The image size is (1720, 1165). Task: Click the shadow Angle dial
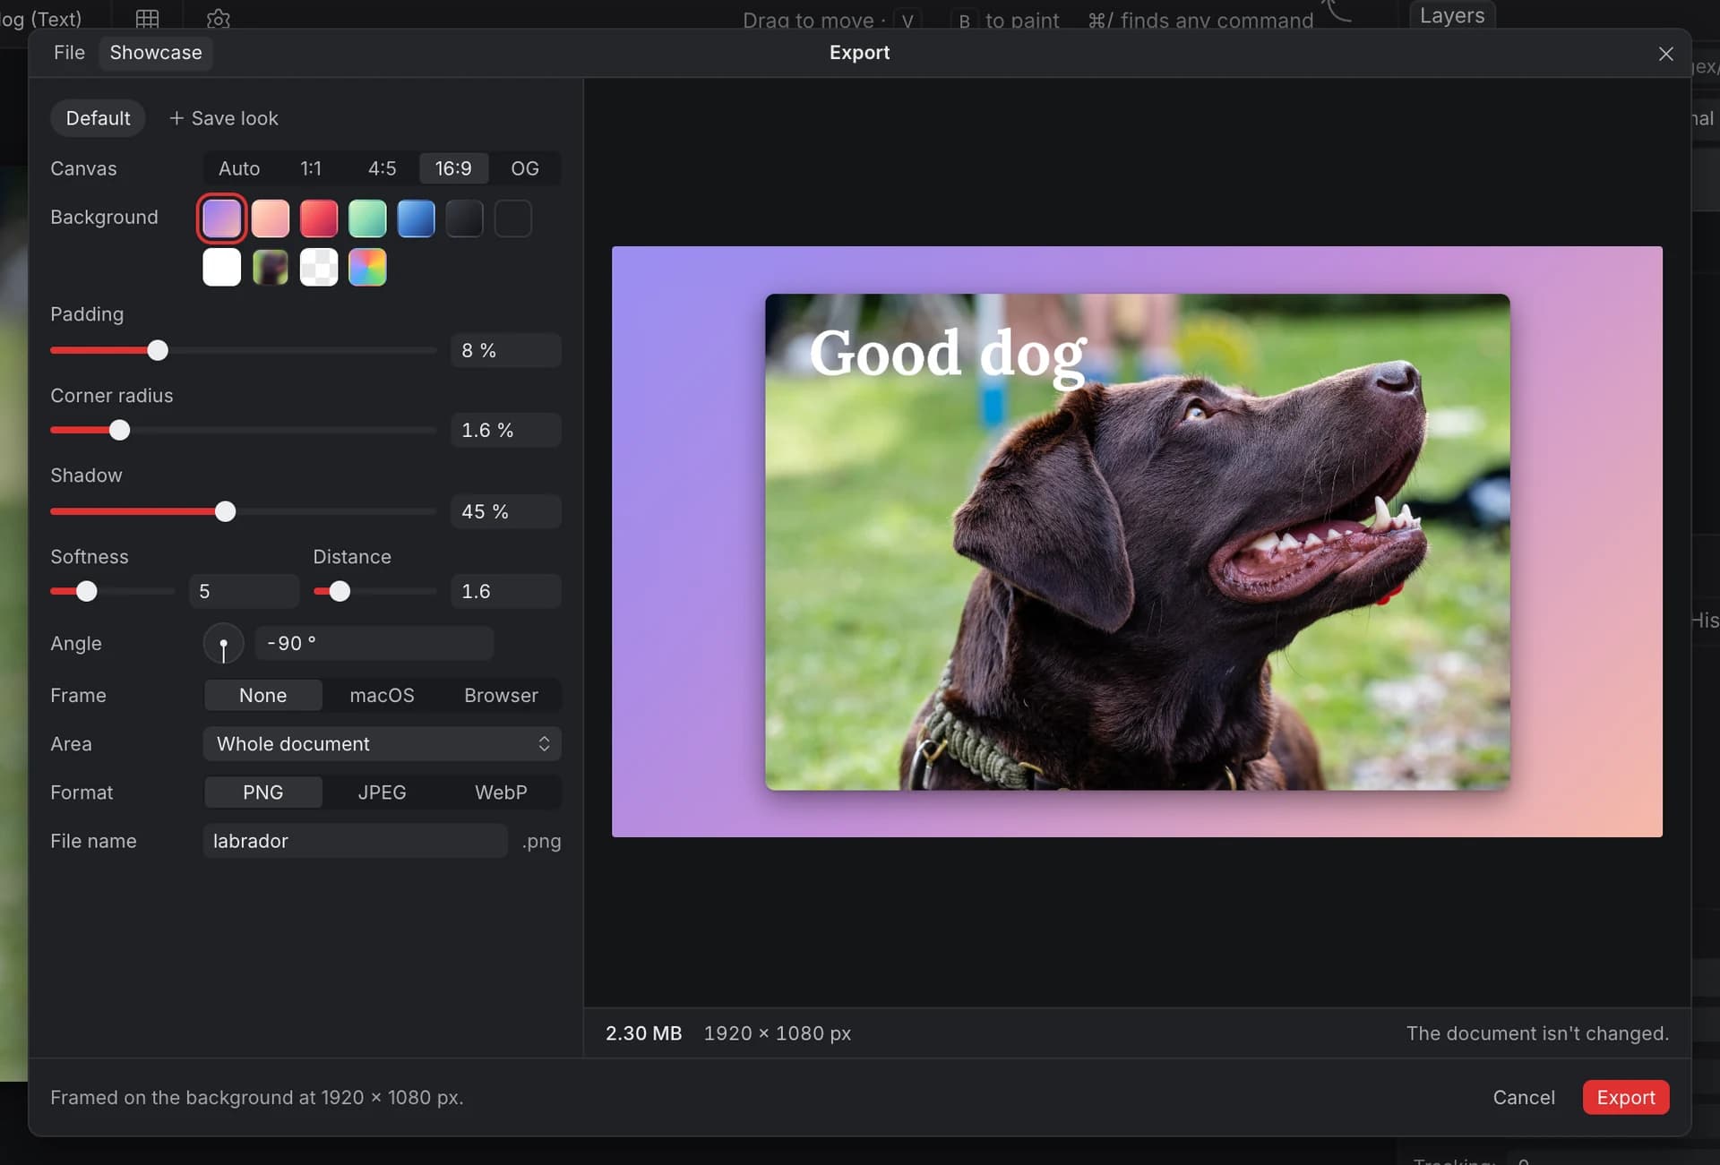pos(223,644)
